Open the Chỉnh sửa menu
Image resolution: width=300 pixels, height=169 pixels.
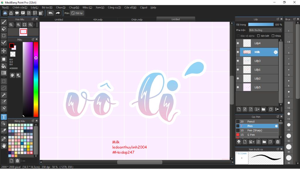coord(20,7)
